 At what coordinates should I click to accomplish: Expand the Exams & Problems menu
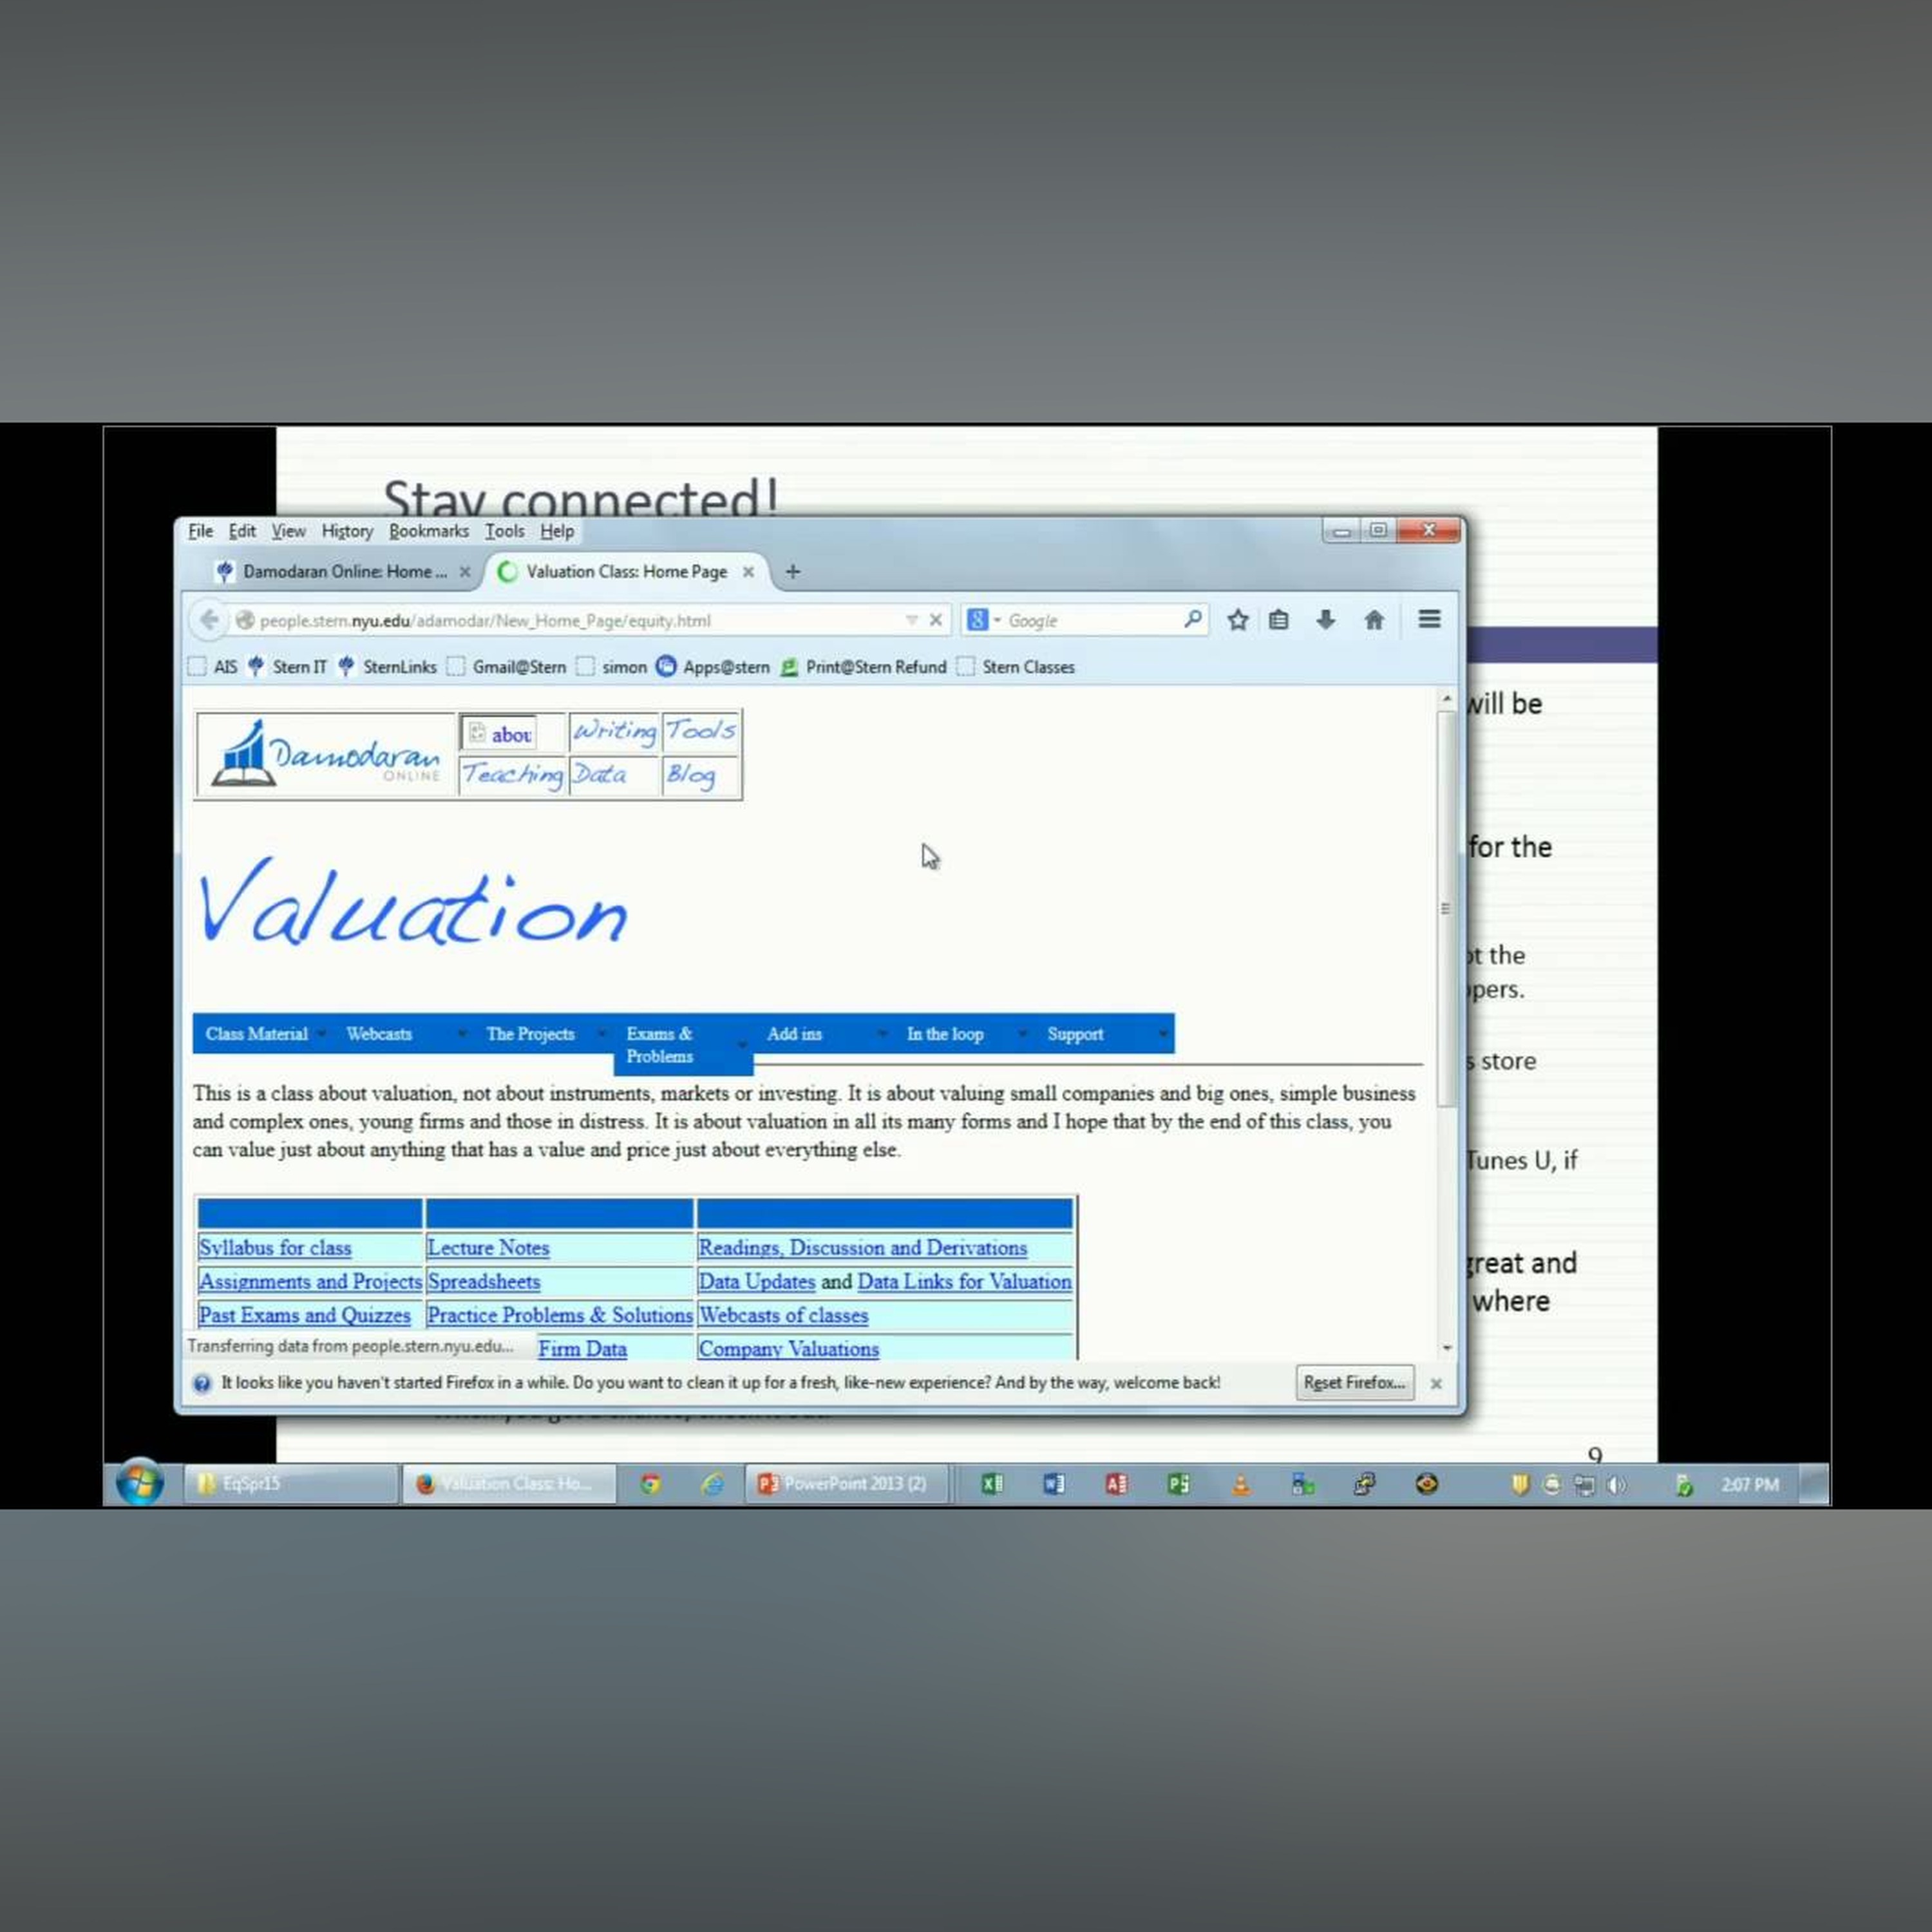(x=683, y=1045)
